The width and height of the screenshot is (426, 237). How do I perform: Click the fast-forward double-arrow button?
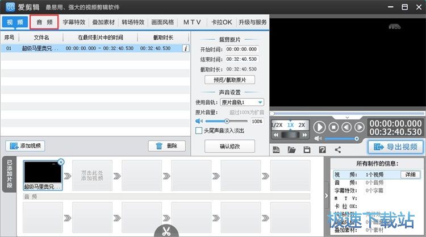pos(305,135)
